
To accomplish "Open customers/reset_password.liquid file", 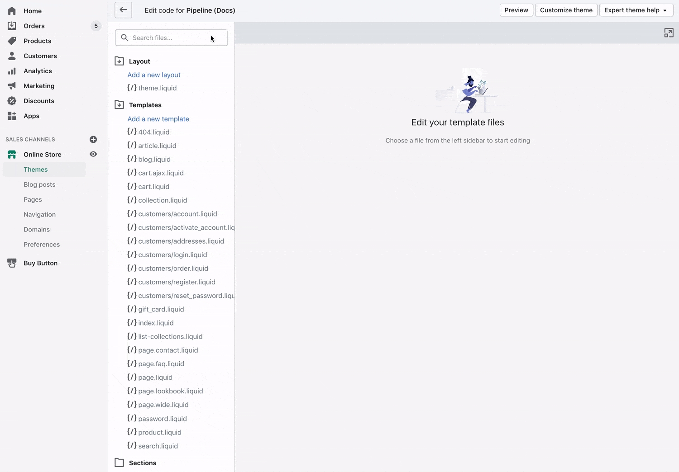I will [181, 296].
